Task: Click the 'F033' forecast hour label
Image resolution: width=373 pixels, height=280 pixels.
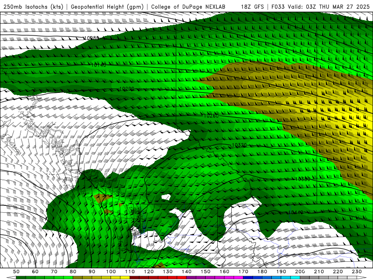Action: tap(278, 7)
